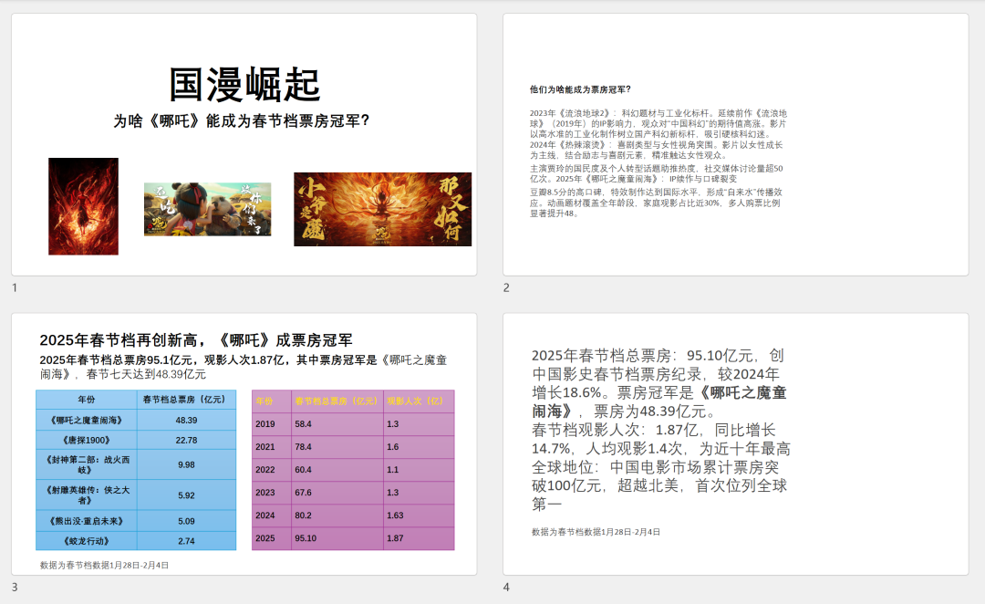Click the '95.10' cell in the pink table
This screenshot has width=985, height=604.
(337, 538)
